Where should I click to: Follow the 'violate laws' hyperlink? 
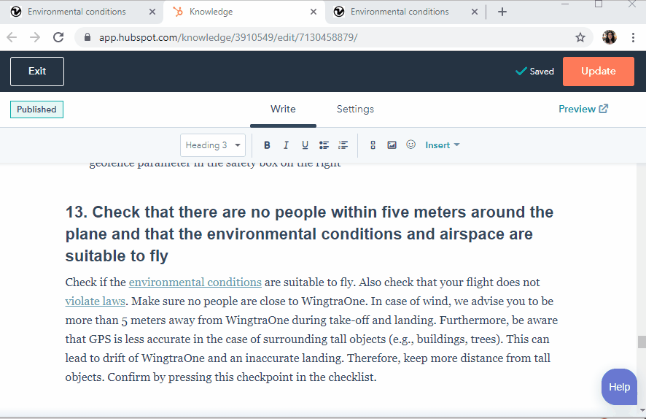pyautogui.click(x=96, y=301)
